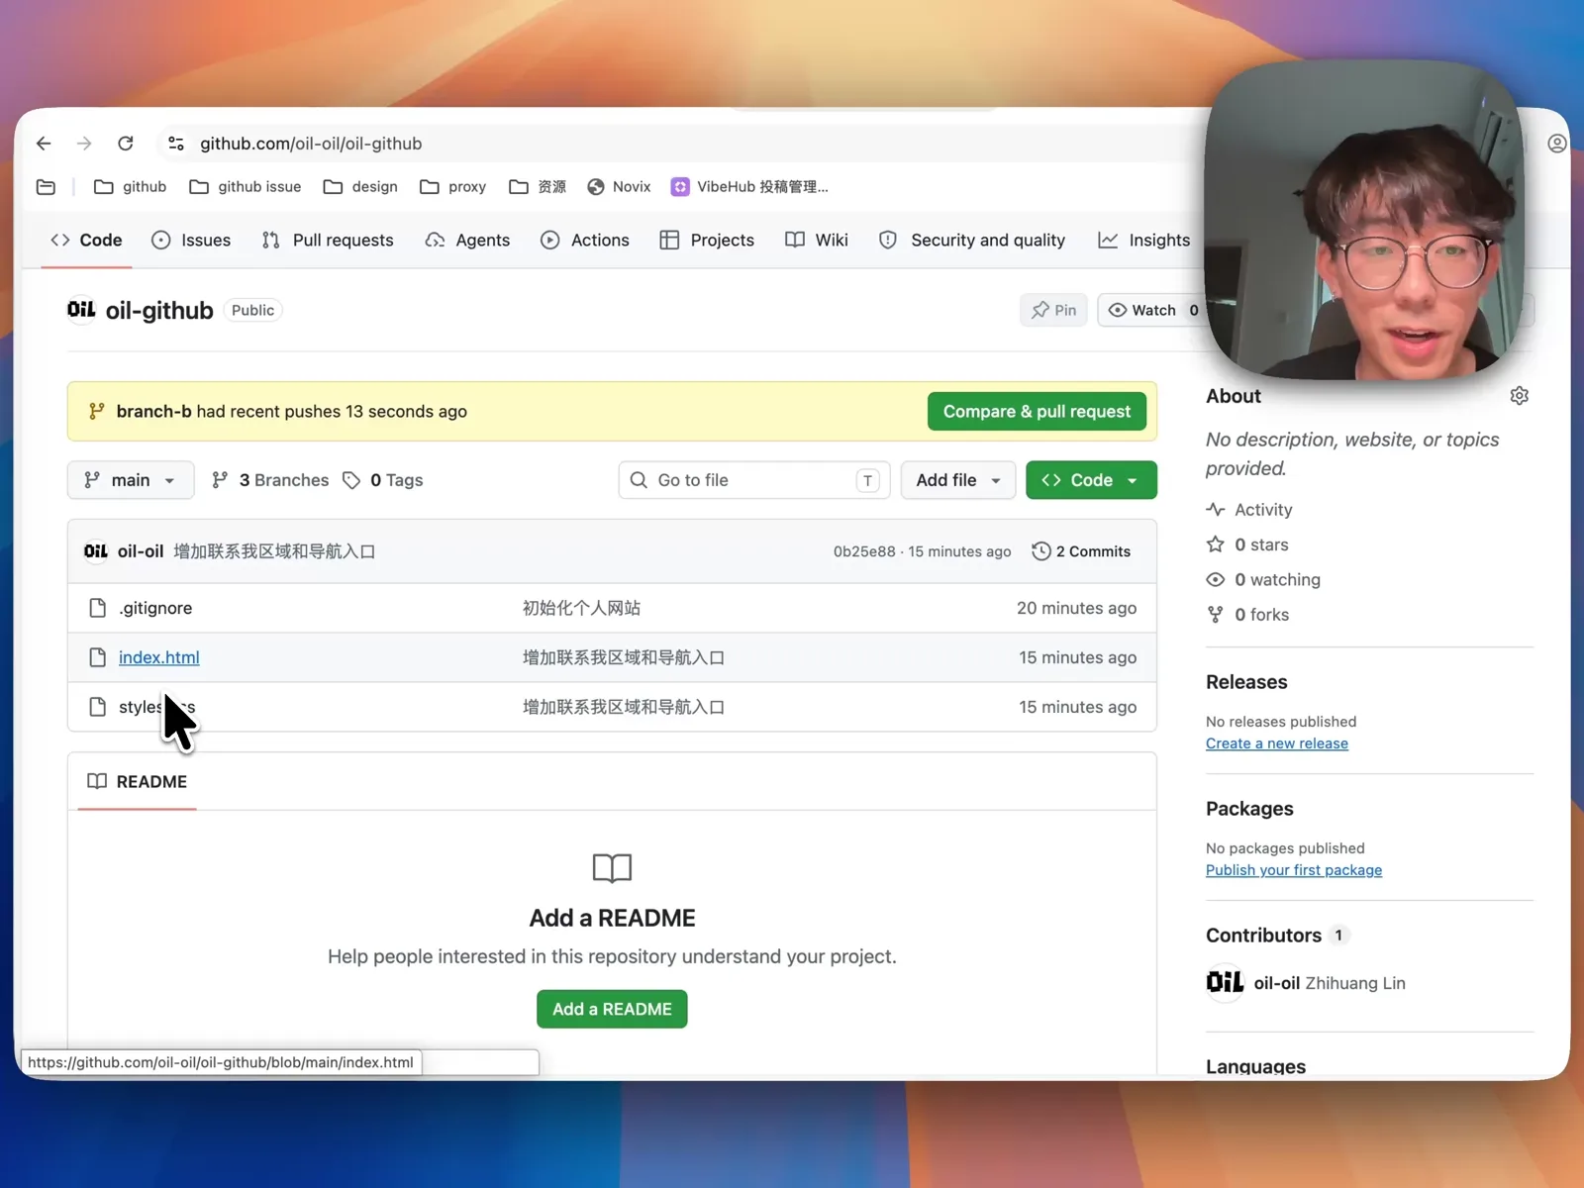The image size is (1584, 1188).
Task: Pin the repository with Pin button
Action: tap(1053, 310)
